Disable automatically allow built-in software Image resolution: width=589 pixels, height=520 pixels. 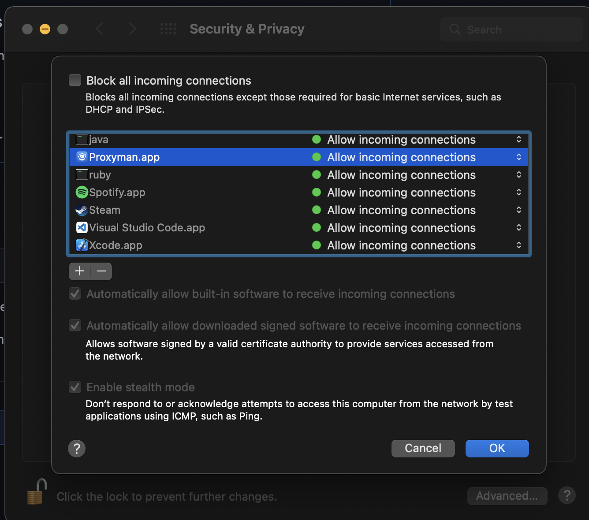tap(75, 293)
